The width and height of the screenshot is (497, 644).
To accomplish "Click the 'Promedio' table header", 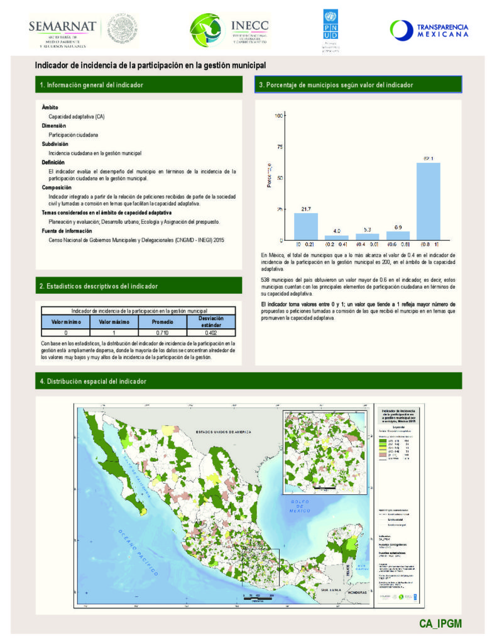I will (x=163, y=322).
